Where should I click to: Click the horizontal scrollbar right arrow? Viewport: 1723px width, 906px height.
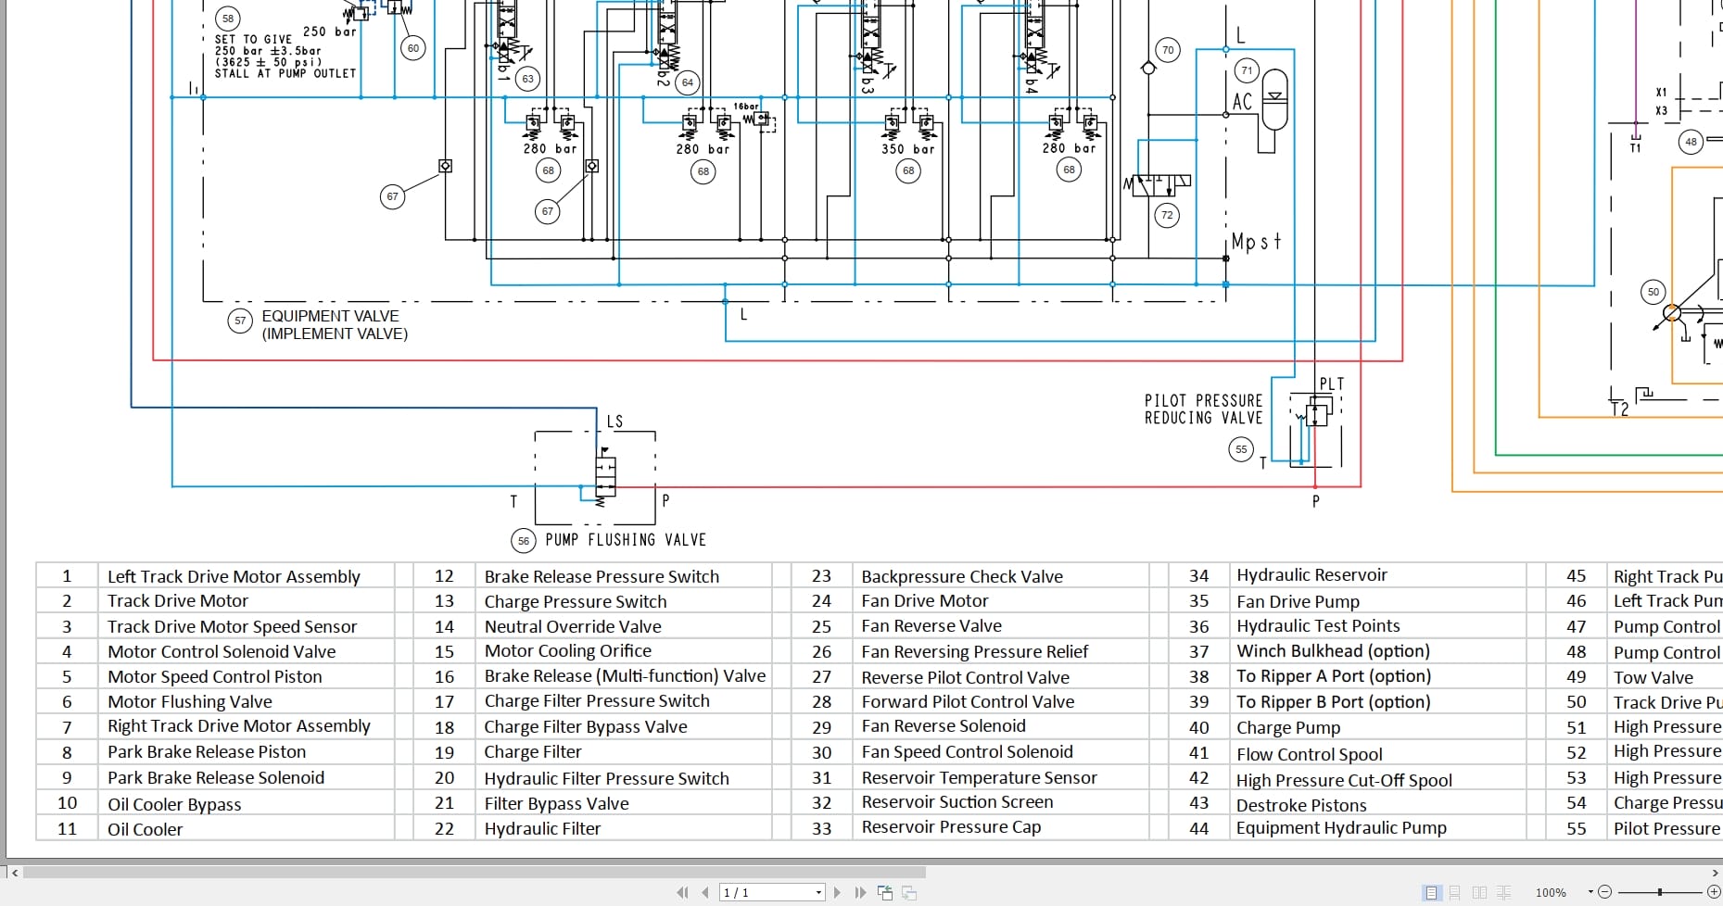[1715, 874]
